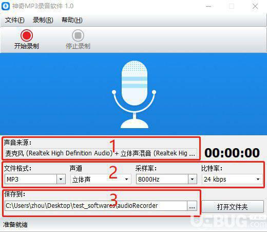Open the 帮助(H) menu
The width and height of the screenshot is (267, 232).
point(72,20)
